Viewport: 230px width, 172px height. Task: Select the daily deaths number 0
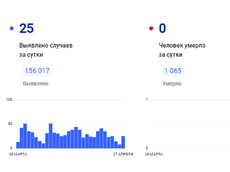pos(163,28)
